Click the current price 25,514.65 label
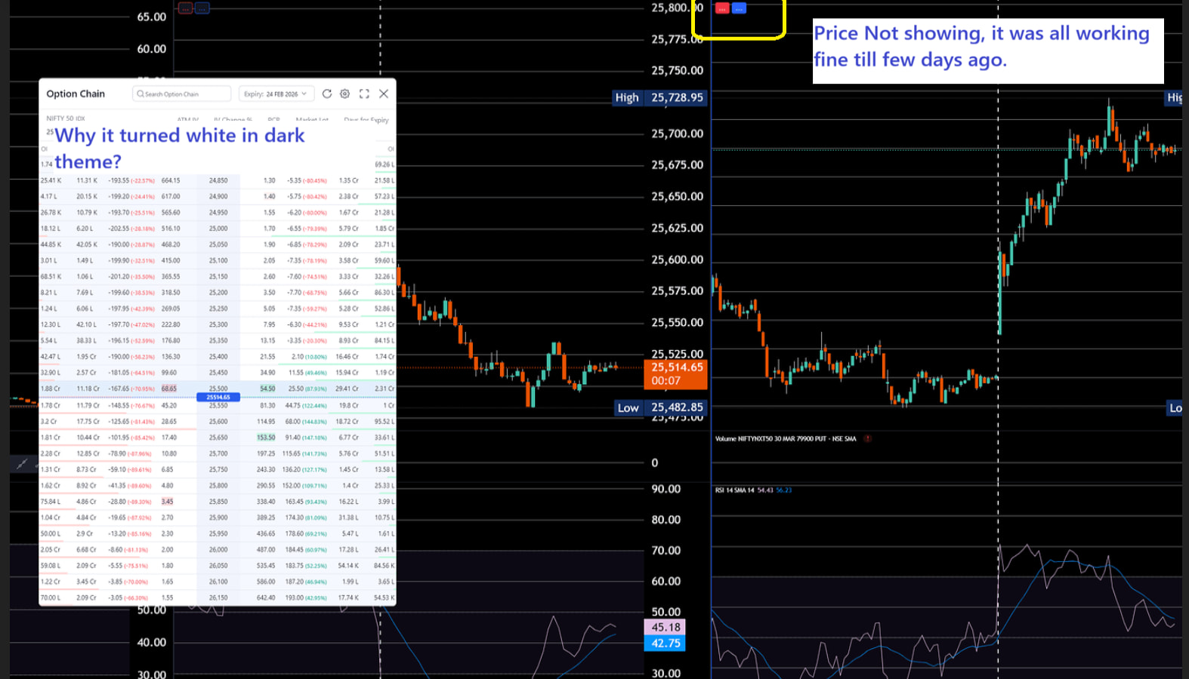This screenshot has width=1189, height=679. (x=677, y=367)
